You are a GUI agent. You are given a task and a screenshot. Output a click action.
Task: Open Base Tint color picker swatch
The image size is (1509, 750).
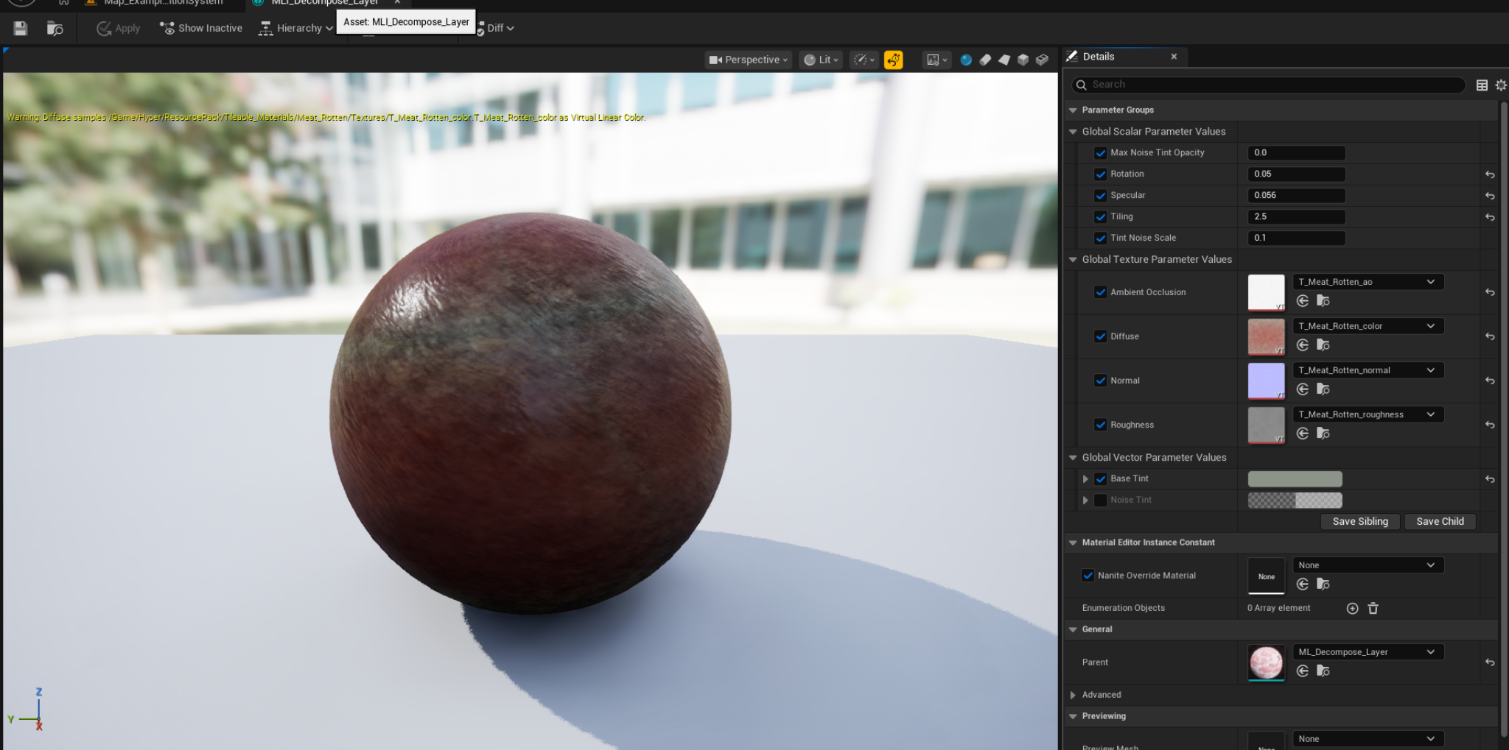1295,479
